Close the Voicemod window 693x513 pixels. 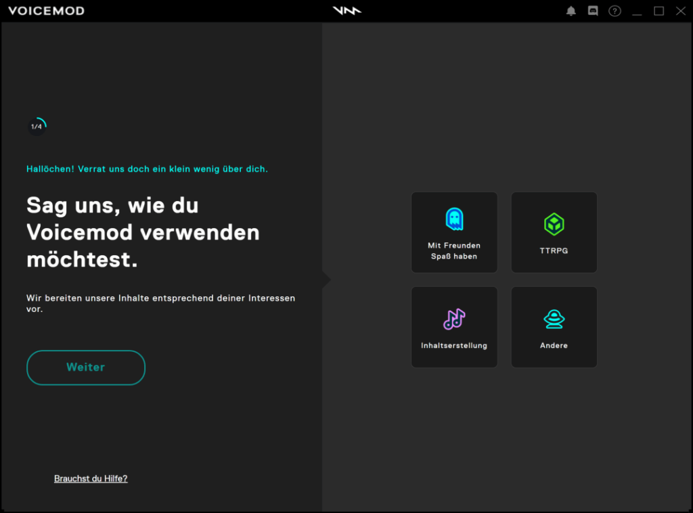coord(680,11)
